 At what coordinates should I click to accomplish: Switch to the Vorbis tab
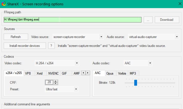[122, 74]
